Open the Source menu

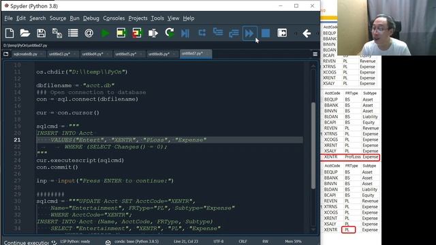[58, 18]
